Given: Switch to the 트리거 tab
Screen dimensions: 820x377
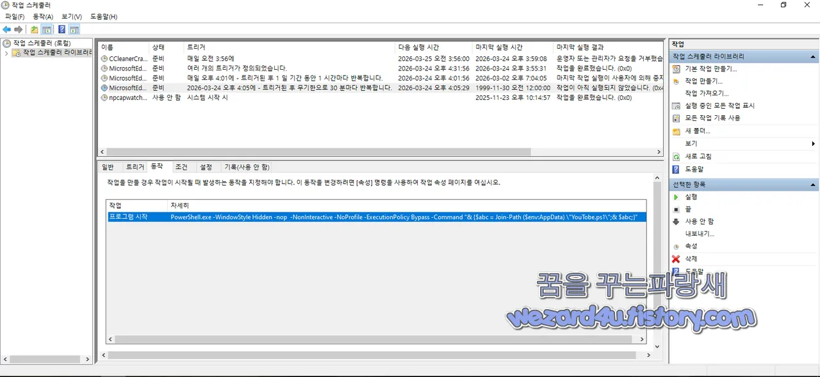Looking at the screenshot, I should pos(135,166).
